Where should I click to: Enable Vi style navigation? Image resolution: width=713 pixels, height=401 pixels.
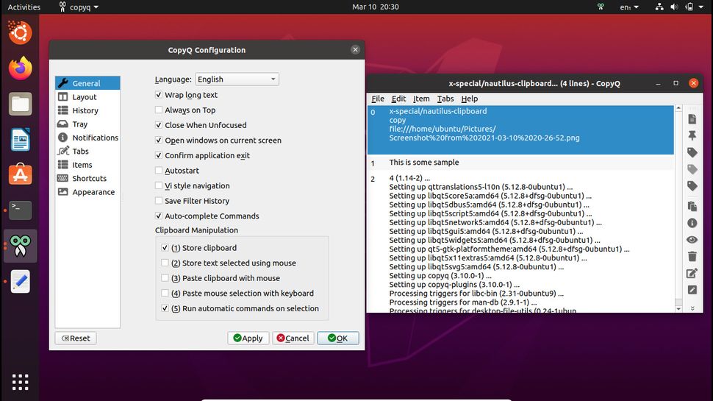[x=159, y=185]
